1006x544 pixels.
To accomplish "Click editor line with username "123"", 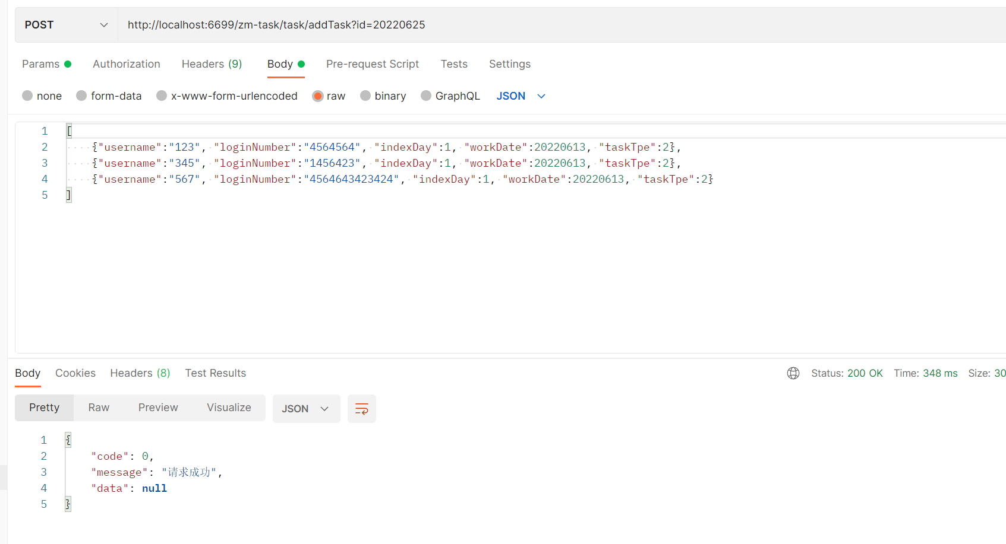I will (x=386, y=147).
